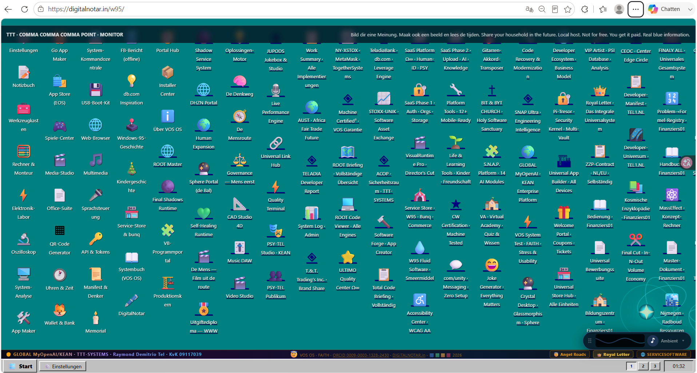Open the ULTIMO Quality Center star icon
The image size is (697, 373).
coord(348,257)
